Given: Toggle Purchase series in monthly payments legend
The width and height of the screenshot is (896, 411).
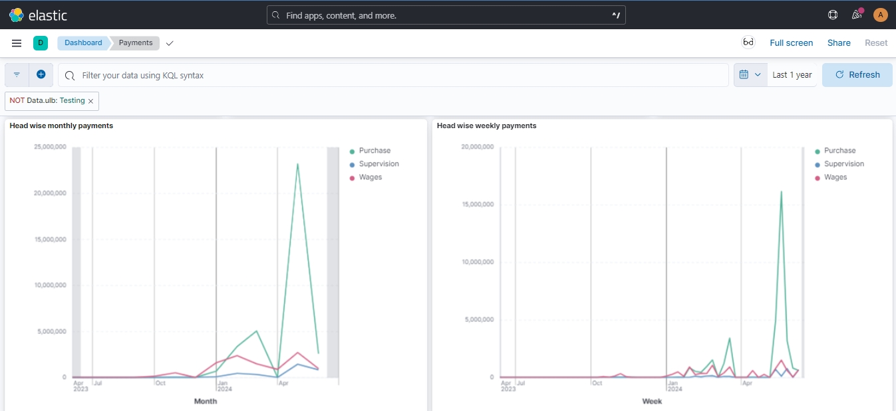Looking at the screenshot, I should 374,151.
